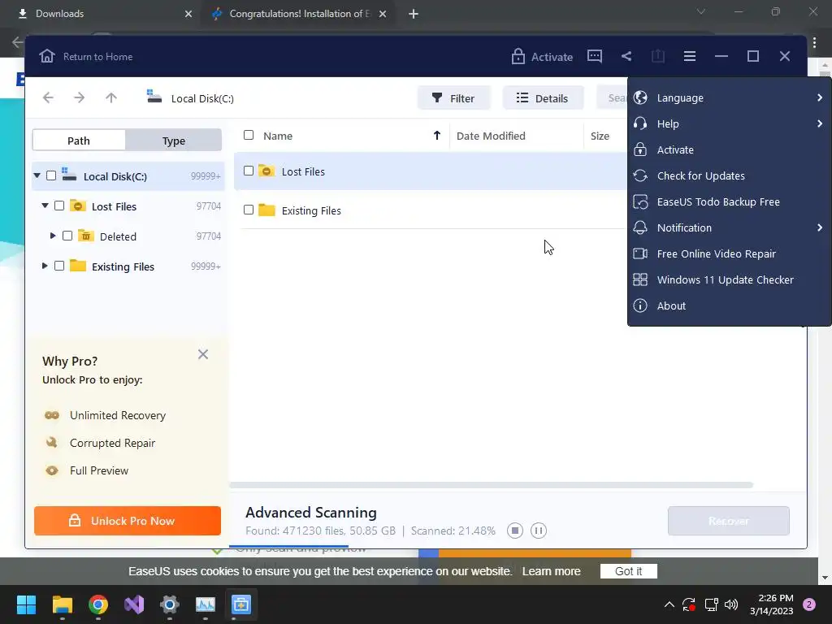This screenshot has height=624, width=832.
Task: Go back with the left arrow navigation icon
Action: tap(48, 97)
